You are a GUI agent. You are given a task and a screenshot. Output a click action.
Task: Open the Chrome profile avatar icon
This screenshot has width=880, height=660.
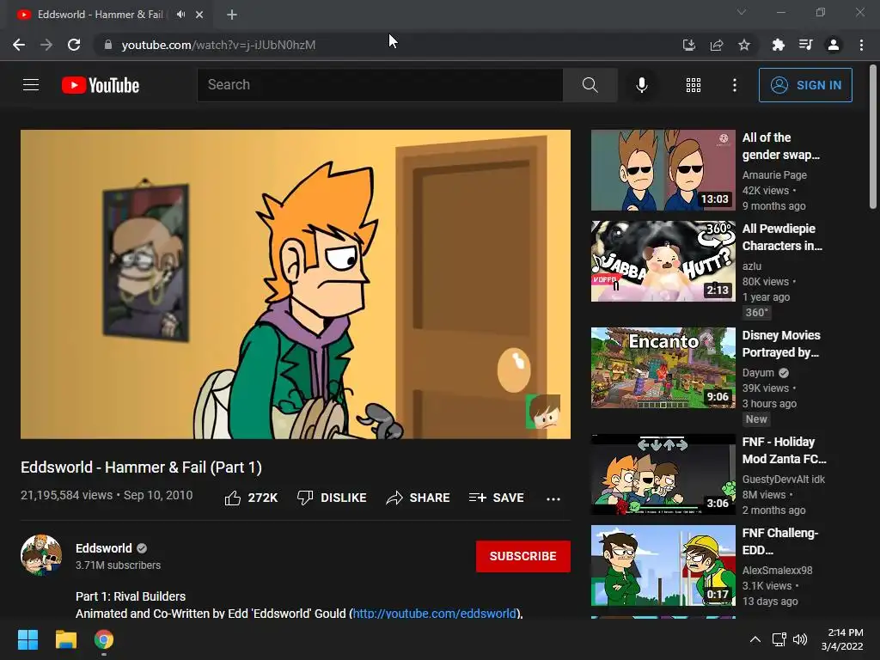[x=834, y=45]
